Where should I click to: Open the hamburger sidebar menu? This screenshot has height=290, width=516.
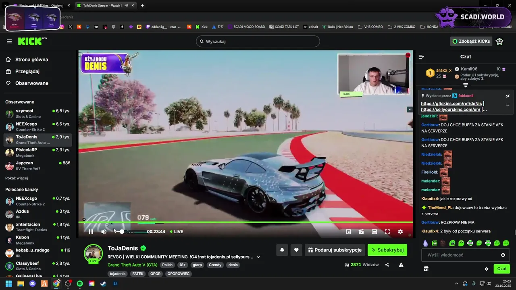coord(9,41)
